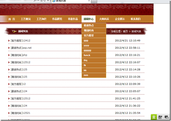Click the pencil edit icon at bottom right

(160, 117)
